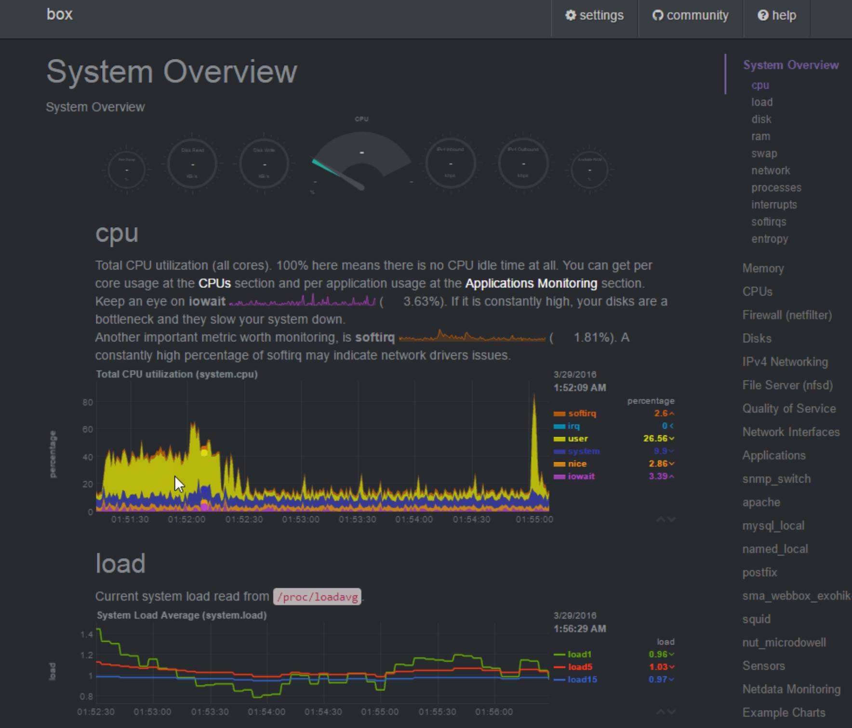Screen dimensions: 852x728
Task: Open settings via the gear icon
Action: [571, 15]
